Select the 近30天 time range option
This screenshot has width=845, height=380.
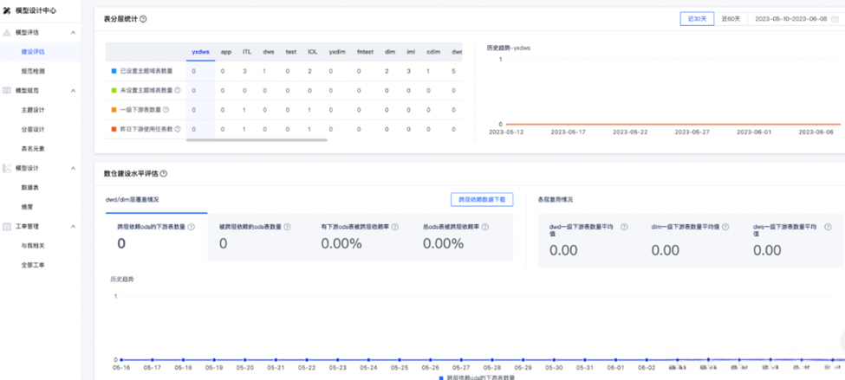(697, 18)
